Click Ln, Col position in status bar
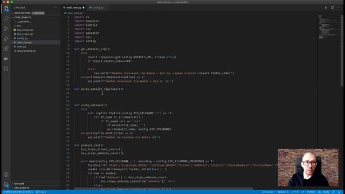The image size is (345, 194). point(268,192)
